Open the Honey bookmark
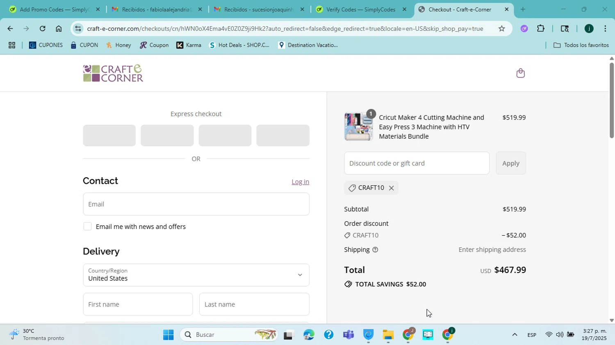This screenshot has width=615, height=345. point(118,45)
